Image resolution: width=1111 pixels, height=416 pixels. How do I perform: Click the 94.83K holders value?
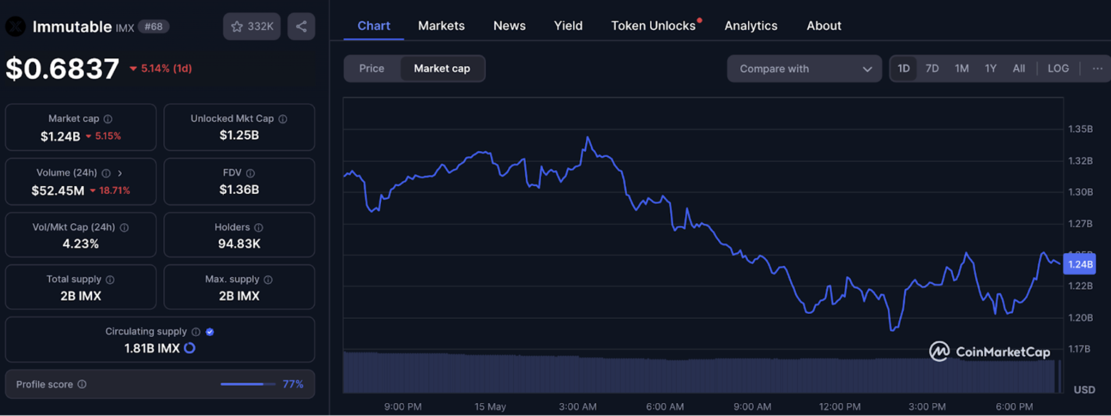point(239,244)
